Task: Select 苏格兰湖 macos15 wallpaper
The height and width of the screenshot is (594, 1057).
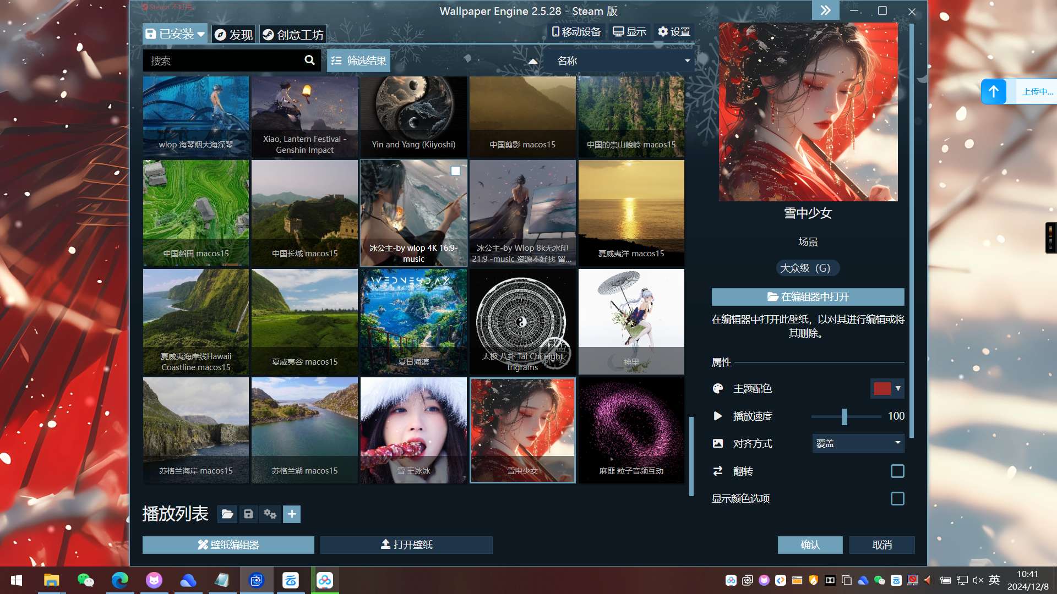Action: pyautogui.click(x=304, y=430)
